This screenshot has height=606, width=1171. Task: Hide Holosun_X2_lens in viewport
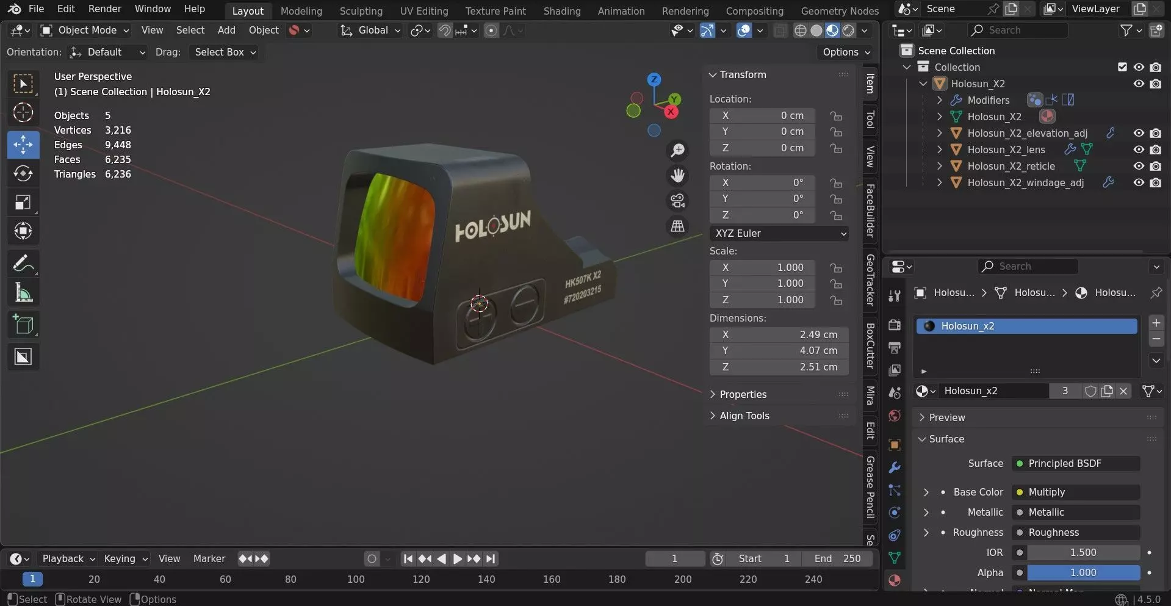(1139, 150)
